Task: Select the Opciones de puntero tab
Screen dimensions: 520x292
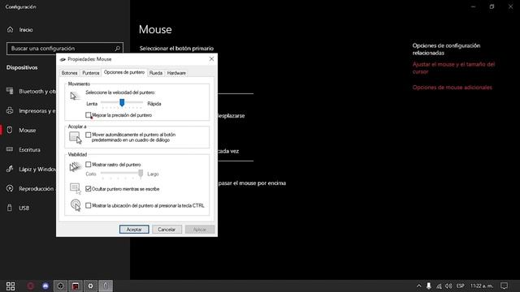Action: pos(124,72)
